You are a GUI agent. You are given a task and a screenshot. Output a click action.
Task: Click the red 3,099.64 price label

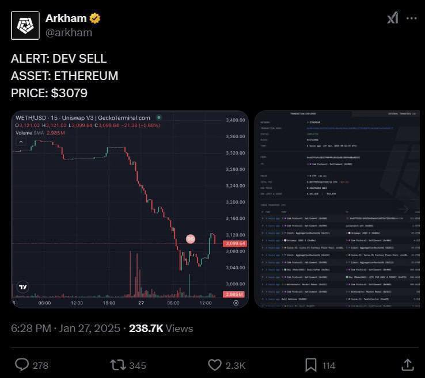coord(234,243)
